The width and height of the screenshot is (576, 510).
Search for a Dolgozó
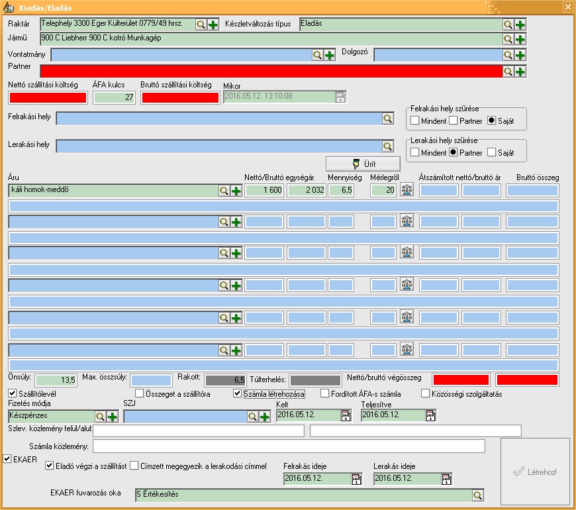(x=508, y=55)
